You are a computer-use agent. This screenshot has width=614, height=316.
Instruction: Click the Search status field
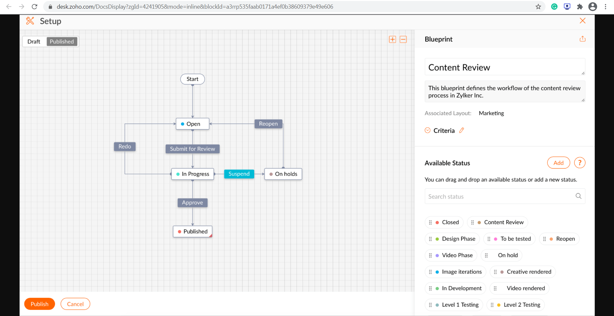point(499,196)
